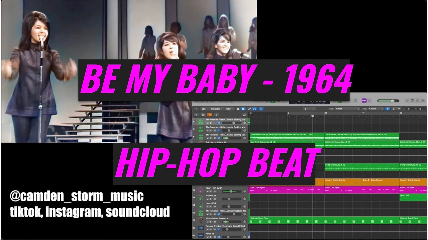
Task: Mute track 5 Ronettes backing vocal
Action: tap(207, 130)
